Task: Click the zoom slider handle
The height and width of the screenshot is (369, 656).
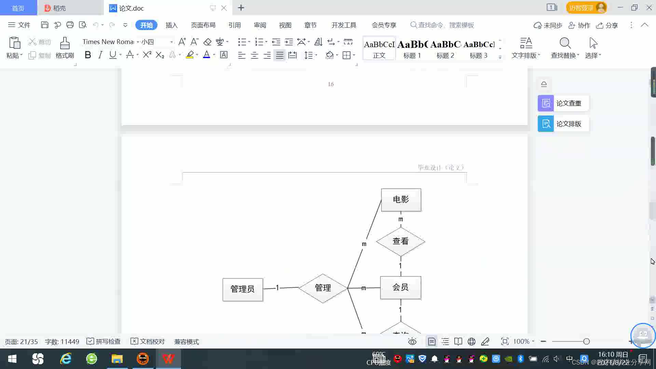Action: 586,342
